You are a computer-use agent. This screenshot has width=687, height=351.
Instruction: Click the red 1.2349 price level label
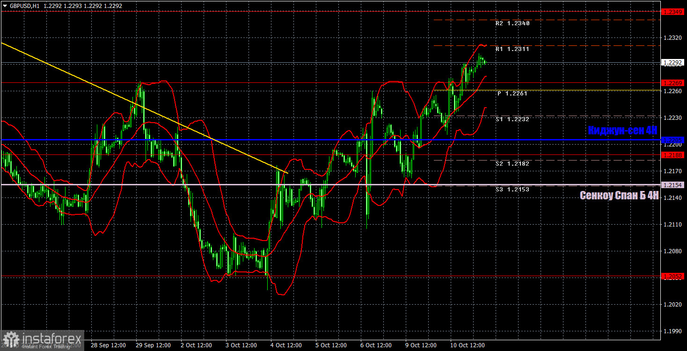pos(673,11)
